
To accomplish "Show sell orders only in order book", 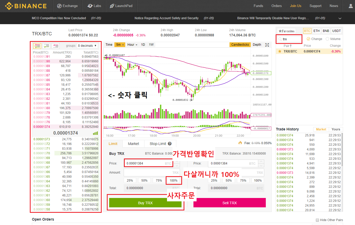I will tap(56, 46).
